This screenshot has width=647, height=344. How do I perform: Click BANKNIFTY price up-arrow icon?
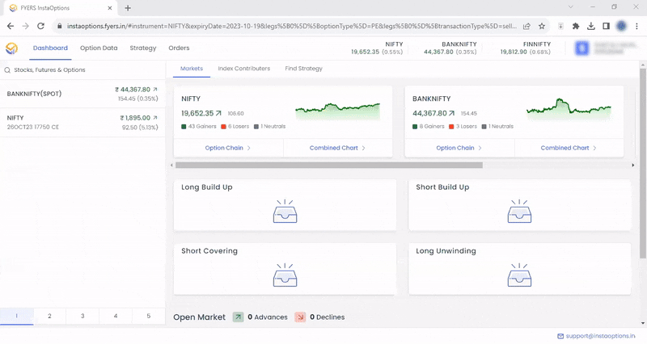point(451,113)
